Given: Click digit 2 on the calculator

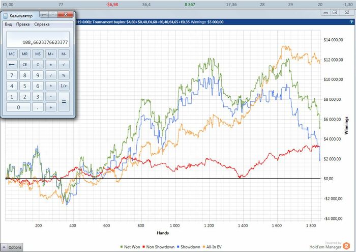Looking at the screenshot, I should tap(25, 97).
